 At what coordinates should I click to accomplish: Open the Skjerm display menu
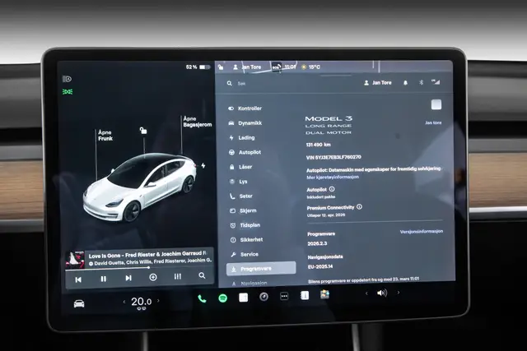point(244,210)
